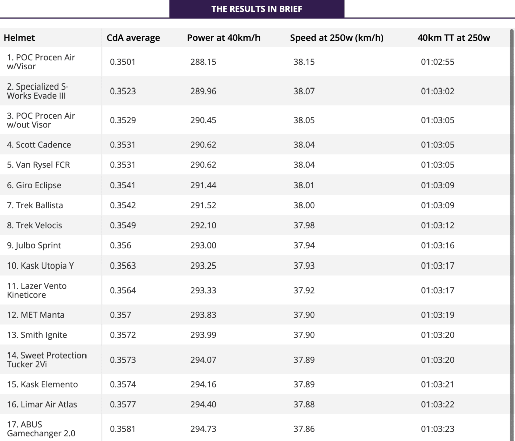Click the Giro Eclipse helmet name
The image size is (515, 441).
34,185
